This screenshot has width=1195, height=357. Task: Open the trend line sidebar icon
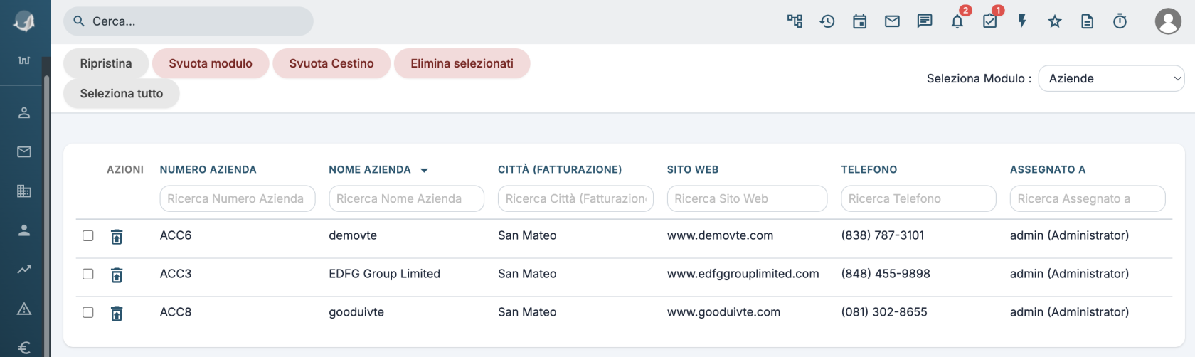pyautogui.click(x=24, y=269)
